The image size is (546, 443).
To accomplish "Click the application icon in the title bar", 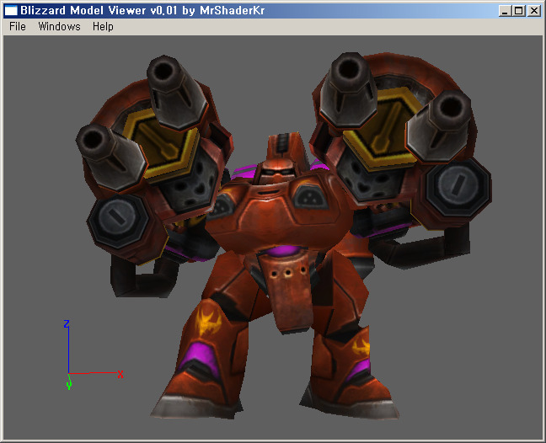I will click(x=10, y=10).
